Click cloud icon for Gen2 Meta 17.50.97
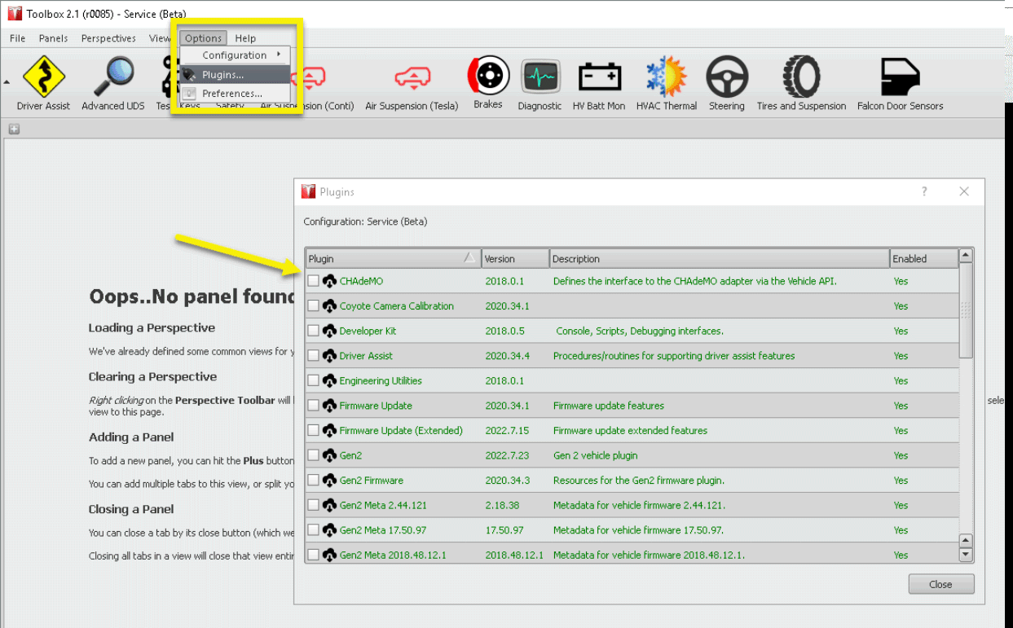Screen dimensions: 1013x628 329,530
